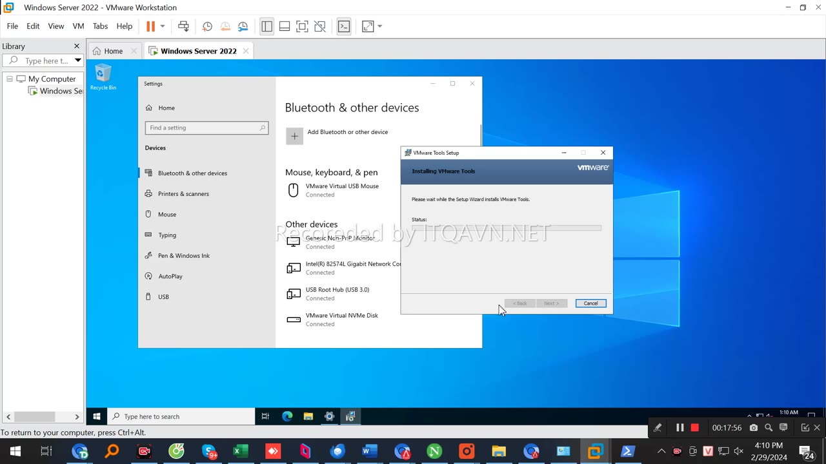This screenshot has height=464, width=826.
Task: Open the guest Windows Start button
Action: click(x=97, y=416)
